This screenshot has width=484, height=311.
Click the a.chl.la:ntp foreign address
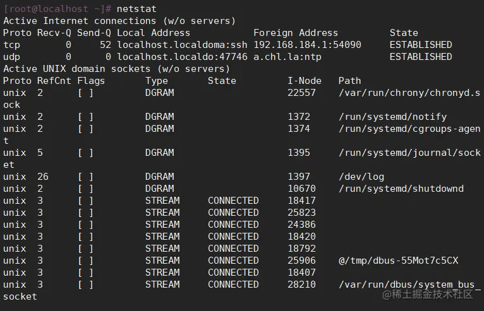tap(287, 57)
